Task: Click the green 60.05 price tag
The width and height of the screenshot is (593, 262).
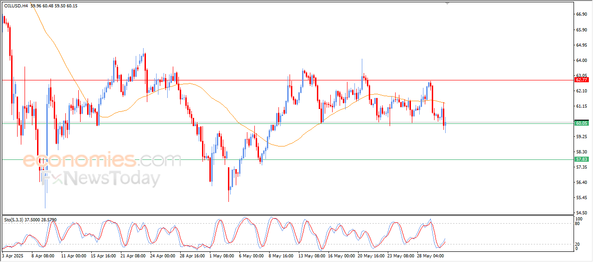Action: [581, 123]
